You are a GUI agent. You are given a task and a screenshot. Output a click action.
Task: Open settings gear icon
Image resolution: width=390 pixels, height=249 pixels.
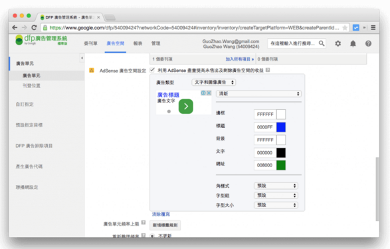tap(338, 44)
